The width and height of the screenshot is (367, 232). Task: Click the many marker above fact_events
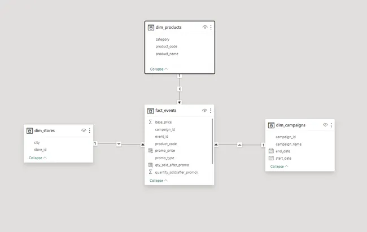pyautogui.click(x=179, y=102)
